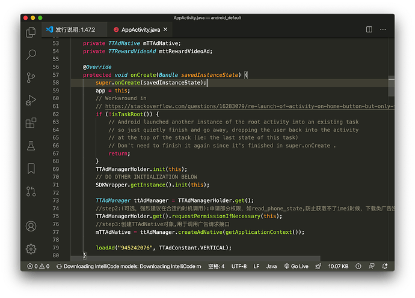Image resolution: width=415 pixels, height=298 pixels.
Task: Click requestPermissionIfNecessary on line 75
Action: (x=216, y=216)
